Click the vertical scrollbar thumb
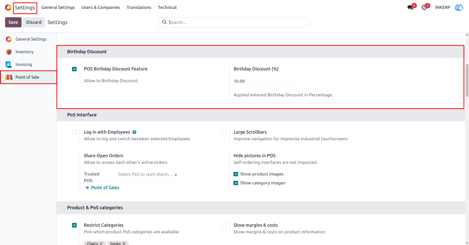 click(x=467, y=80)
